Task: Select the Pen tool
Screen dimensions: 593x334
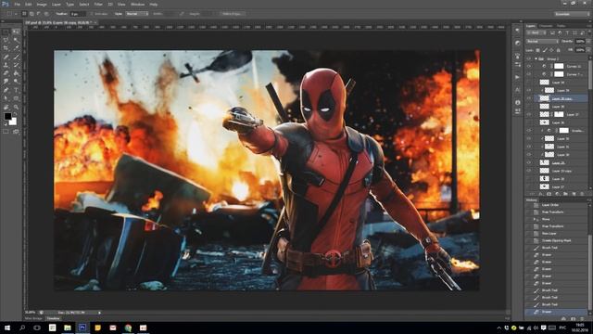Action: [6, 90]
